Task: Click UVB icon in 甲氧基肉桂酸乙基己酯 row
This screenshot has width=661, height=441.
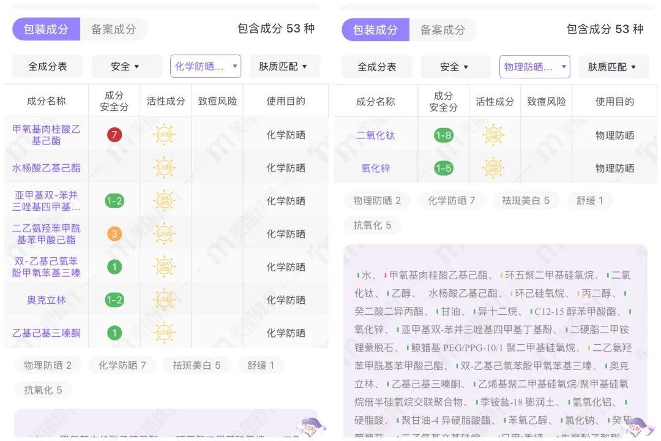Action: pyautogui.click(x=165, y=135)
